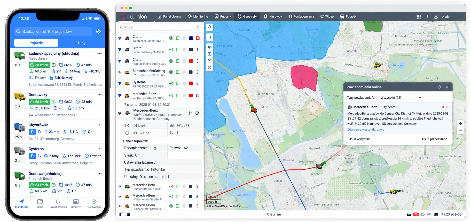The width and height of the screenshot is (471, 222).
Task: Click red color square for Citaro Hannoversche Straße
Action: 191,61
